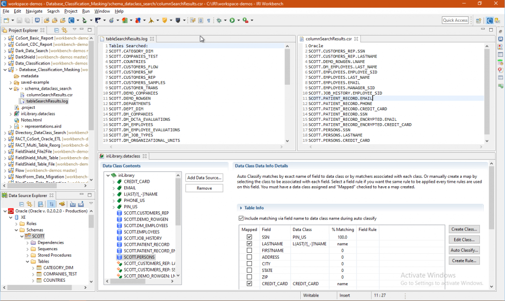The height and width of the screenshot is (301, 505).
Task: Collapse the SCOTT schema tree node
Action: click(22, 236)
